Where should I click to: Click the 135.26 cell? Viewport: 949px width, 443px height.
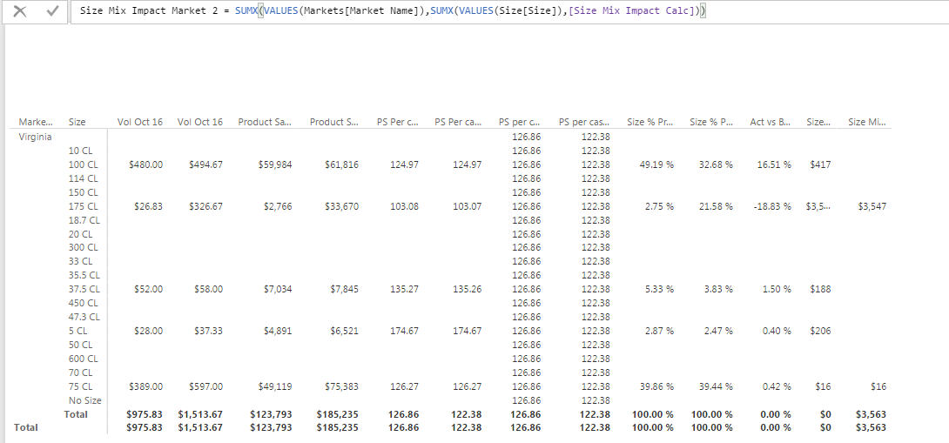click(x=468, y=289)
